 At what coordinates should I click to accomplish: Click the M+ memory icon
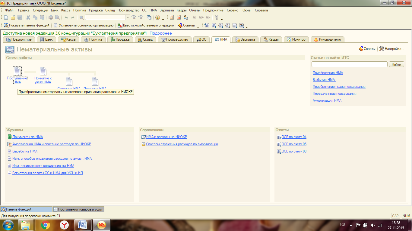coord(201,17)
